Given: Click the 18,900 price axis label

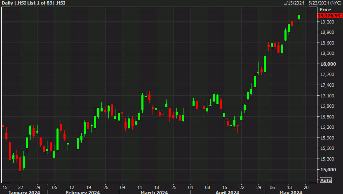Looking at the screenshot, I should pyautogui.click(x=327, y=32).
